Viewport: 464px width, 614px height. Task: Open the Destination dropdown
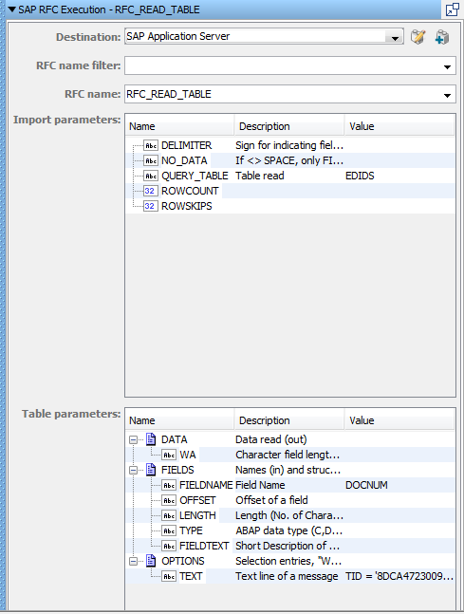pos(395,38)
